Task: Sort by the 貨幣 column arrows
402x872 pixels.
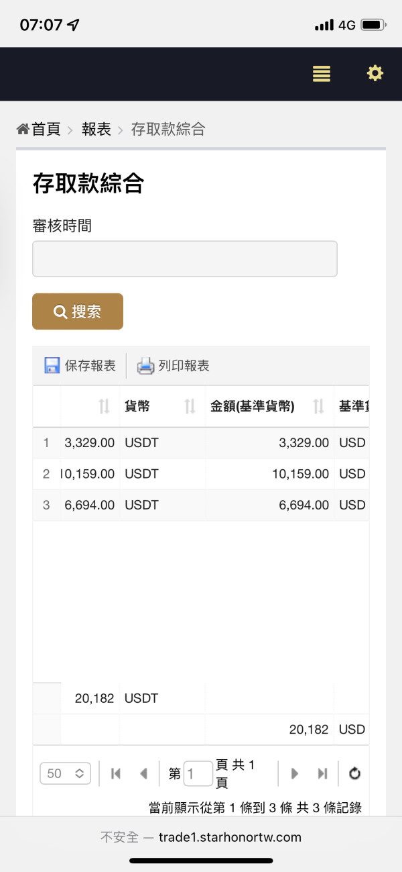Action: 190,406
